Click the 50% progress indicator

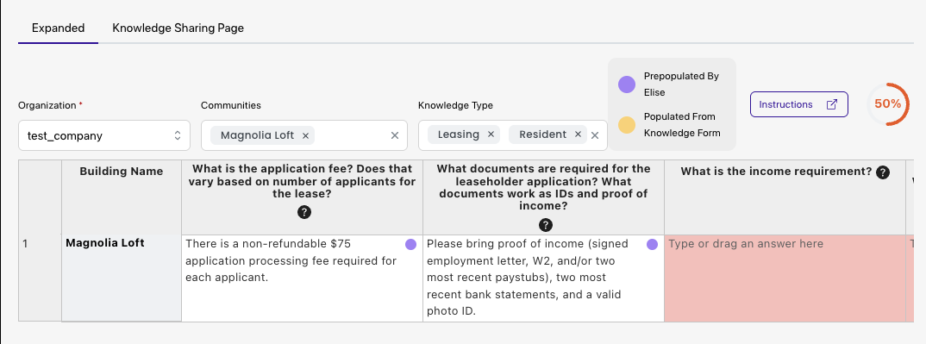point(887,103)
